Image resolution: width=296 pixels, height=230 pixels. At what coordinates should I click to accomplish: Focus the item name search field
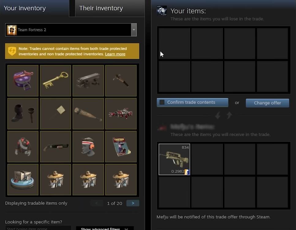[38, 228]
